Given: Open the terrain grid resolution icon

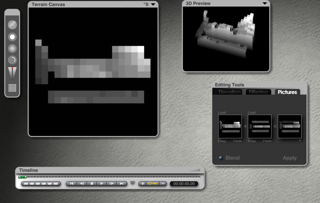Looking at the screenshot, I should [12, 88].
